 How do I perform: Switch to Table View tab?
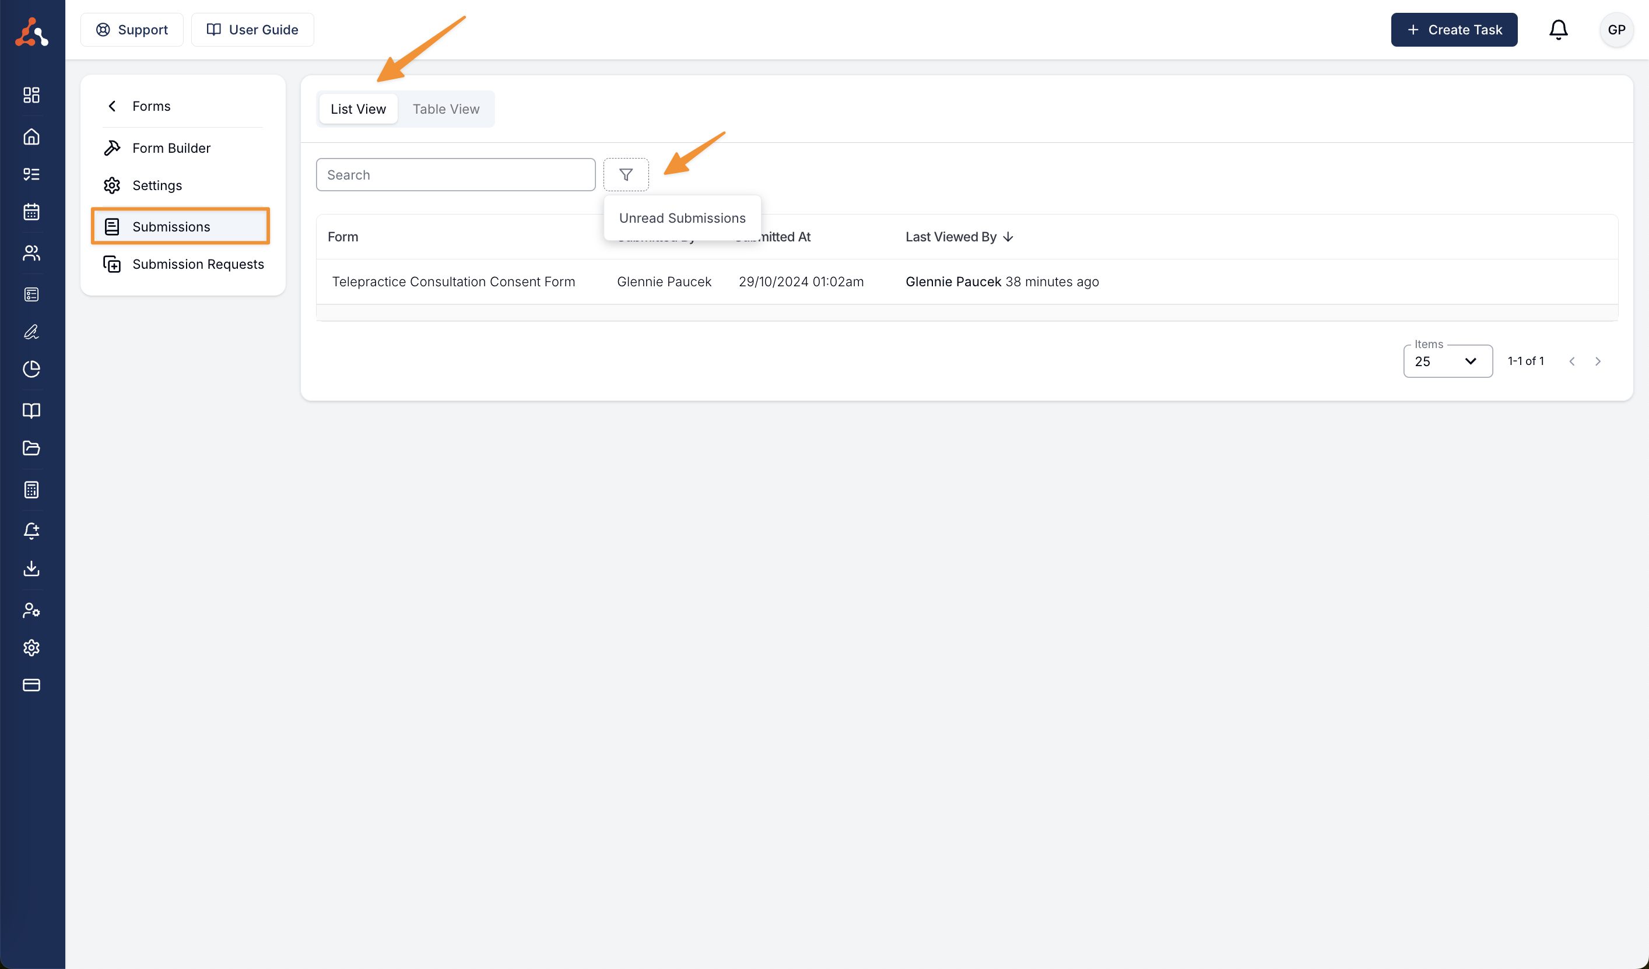point(445,109)
